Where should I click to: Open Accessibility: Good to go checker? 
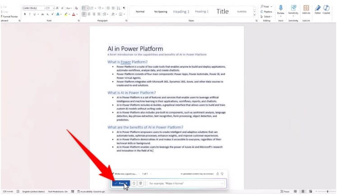click(91, 191)
